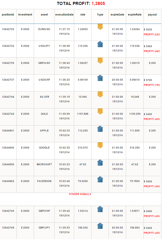The height and width of the screenshot is (240, 162).
Task: Select the payout column header
Action: point(152,15)
